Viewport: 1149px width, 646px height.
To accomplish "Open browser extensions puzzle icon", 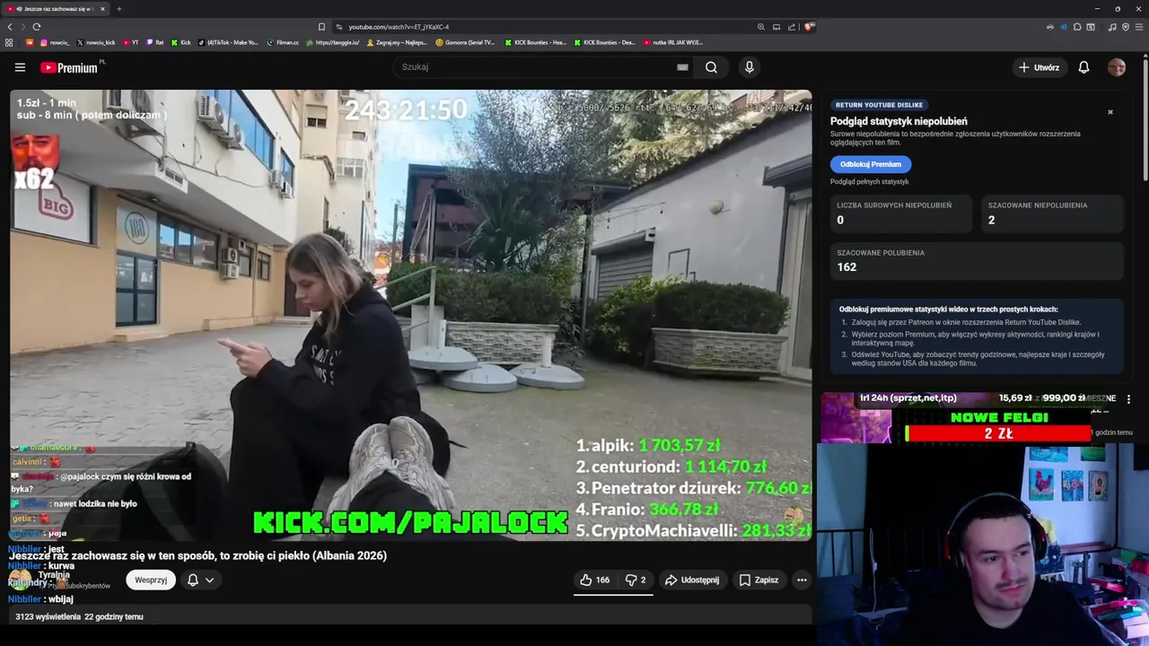I will point(1077,27).
